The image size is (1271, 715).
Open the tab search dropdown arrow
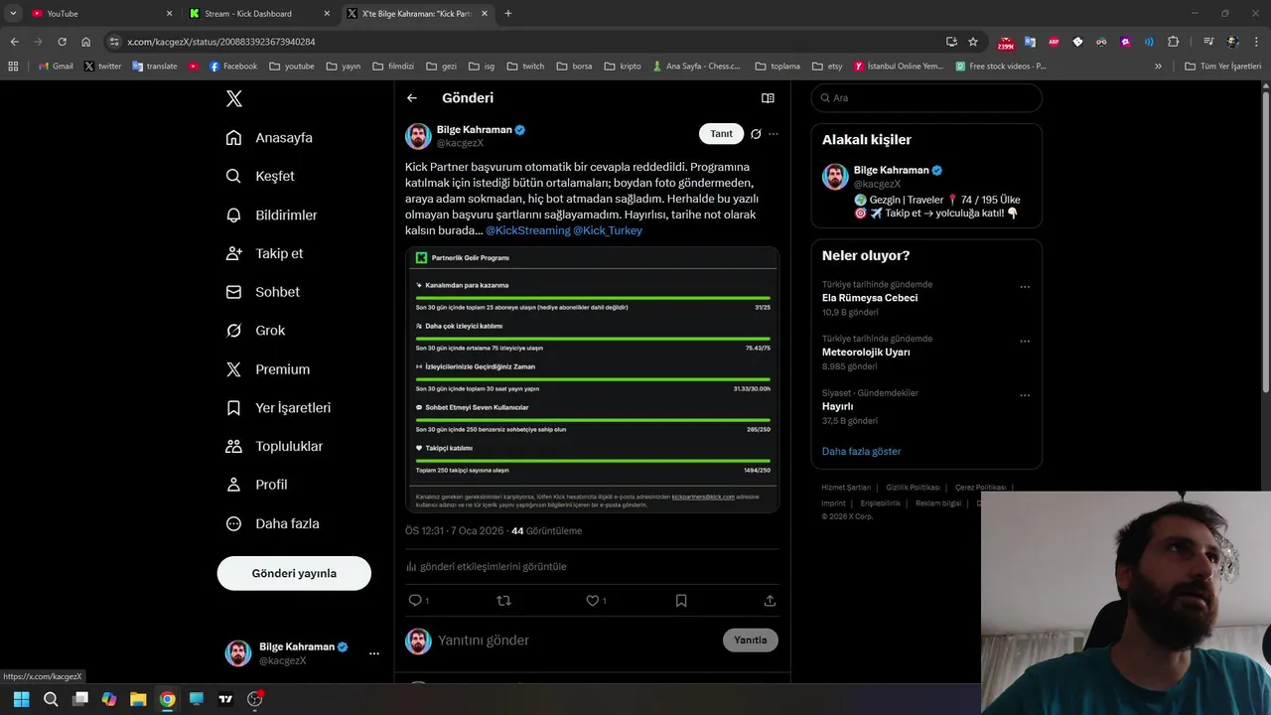point(13,14)
